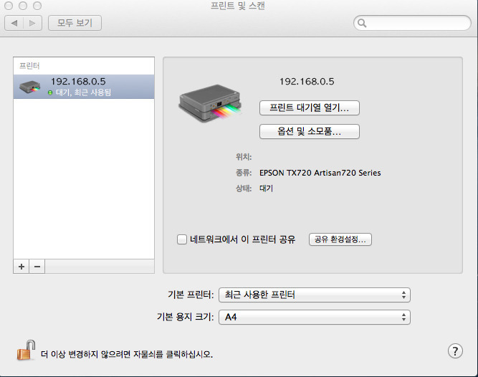
Task: Go forward with the right arrow button
Action: coord(33,23)
